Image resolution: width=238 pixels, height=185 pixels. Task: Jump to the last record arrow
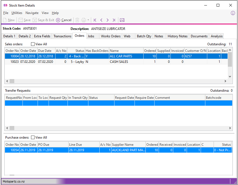[x=114, y=20]
